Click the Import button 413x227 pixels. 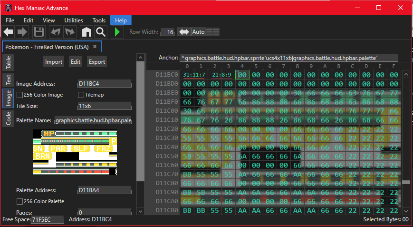[x=54, y=62]
